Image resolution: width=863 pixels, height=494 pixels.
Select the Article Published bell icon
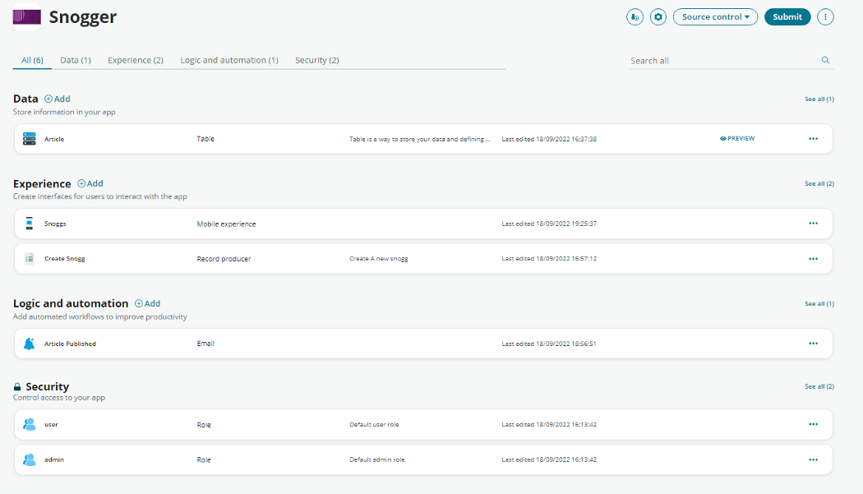tap(29, 344)
